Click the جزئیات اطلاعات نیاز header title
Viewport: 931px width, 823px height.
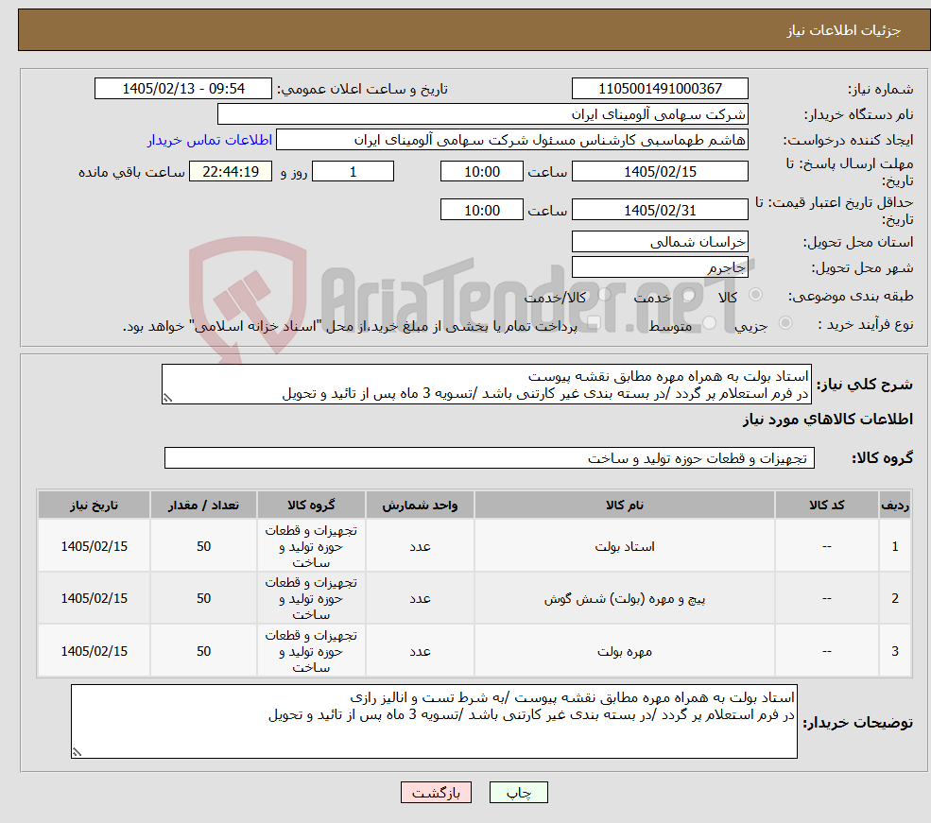pos(844,30)
